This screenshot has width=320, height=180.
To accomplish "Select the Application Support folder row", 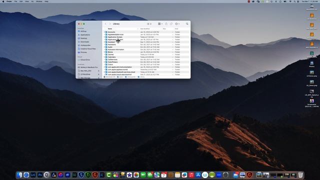I will 146,39.
